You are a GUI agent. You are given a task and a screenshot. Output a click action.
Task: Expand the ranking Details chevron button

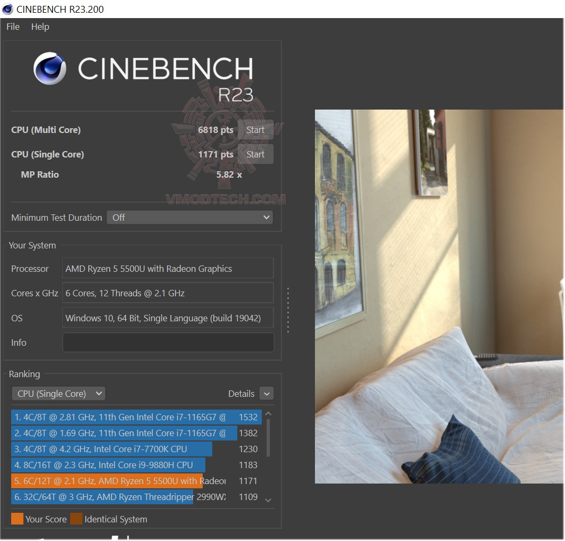click(267, 394)
